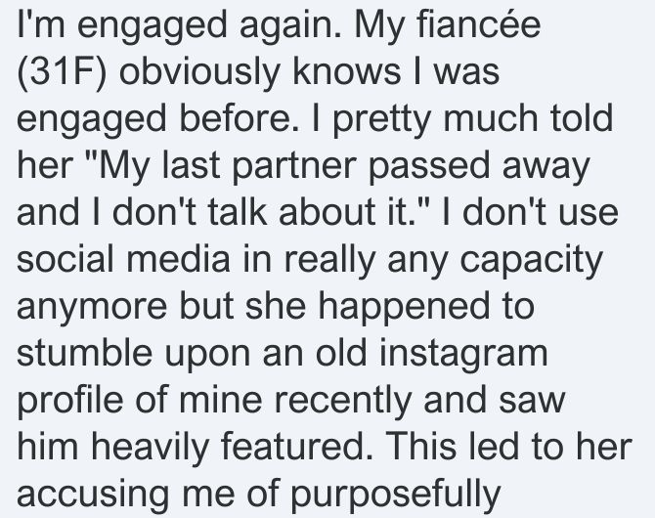This screenshot has height=518, width=655.
Task: Click on the word "obviously"
Action: [198, 74]
